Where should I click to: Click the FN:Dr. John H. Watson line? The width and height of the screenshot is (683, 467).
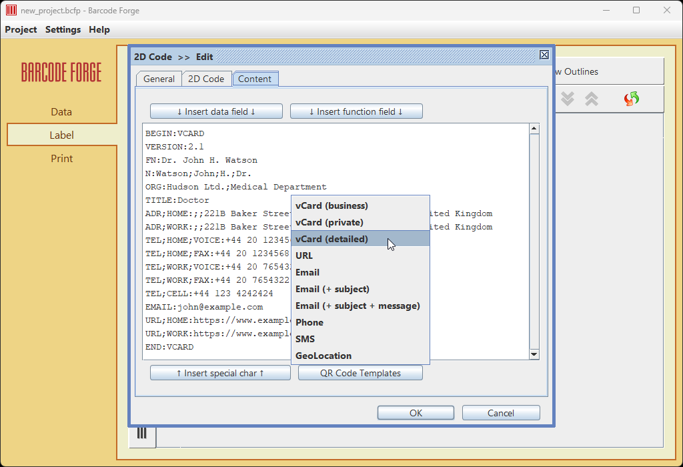[x=201, y=160]
